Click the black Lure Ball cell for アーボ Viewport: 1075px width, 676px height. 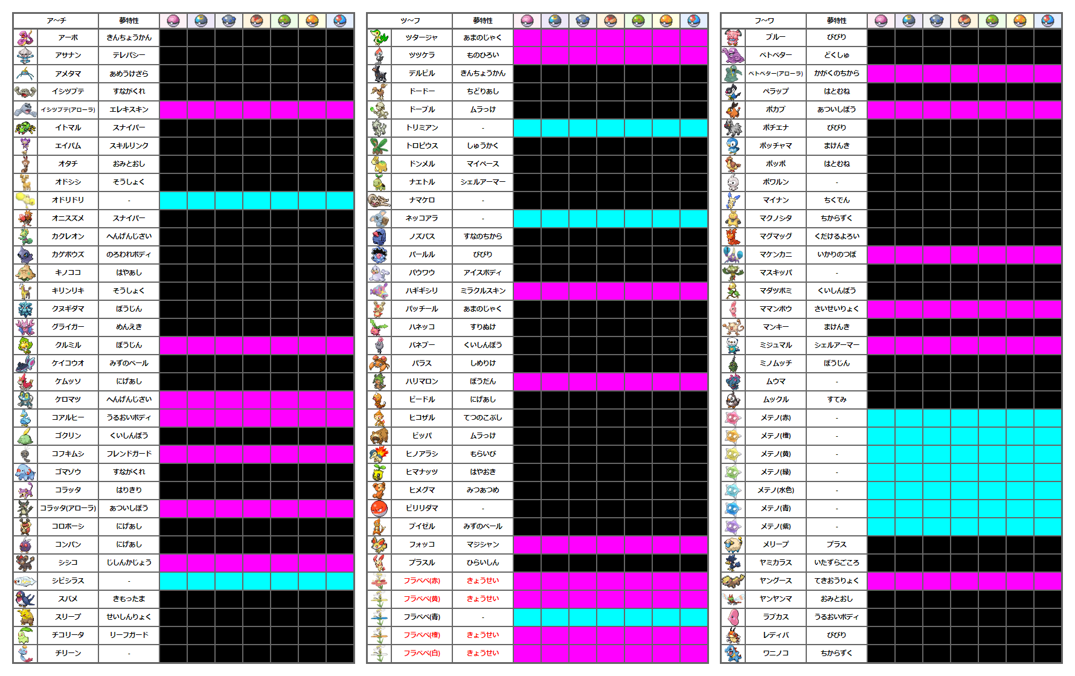coord(340,37)
